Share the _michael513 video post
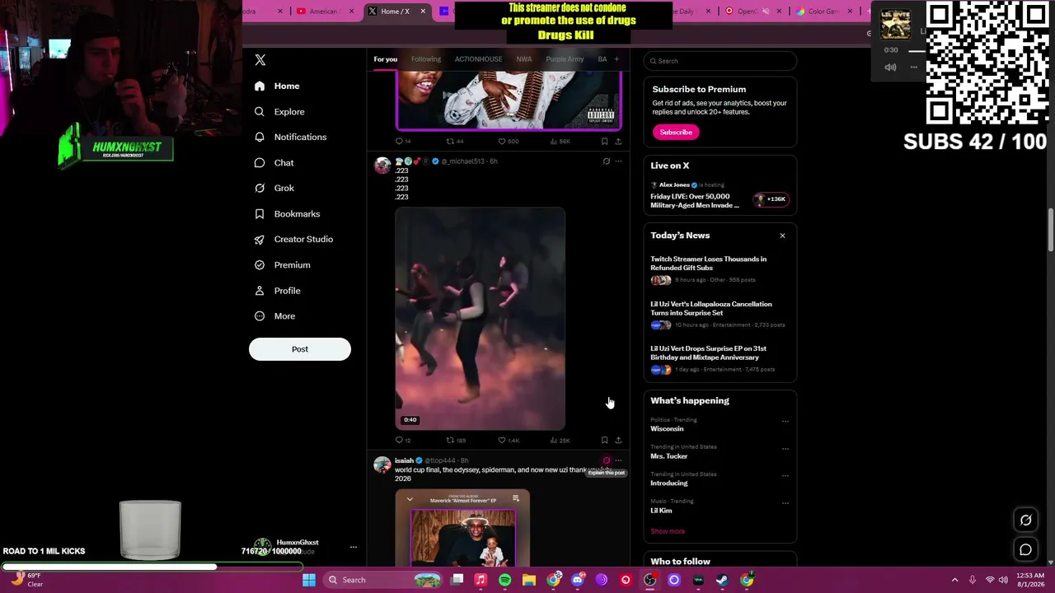 pos(618,440)
